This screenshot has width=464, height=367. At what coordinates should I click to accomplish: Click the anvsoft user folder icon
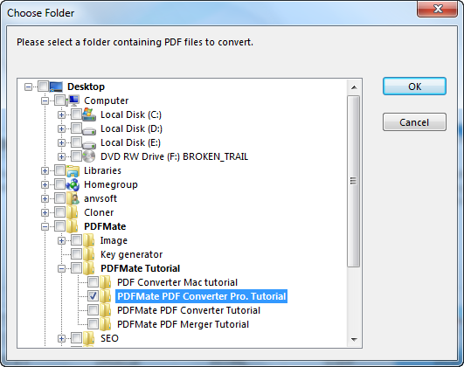pyautogui.click(x=73, y=198)
